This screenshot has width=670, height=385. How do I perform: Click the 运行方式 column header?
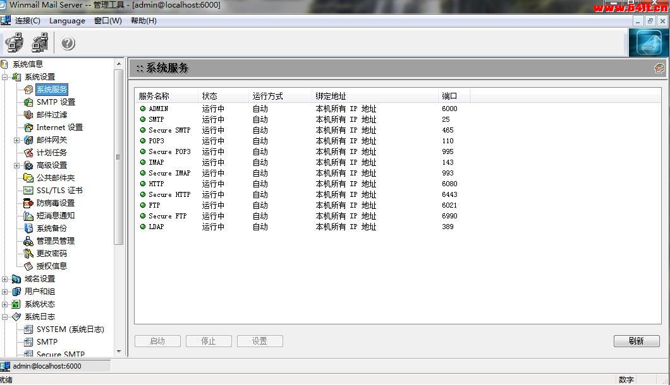pos(280,96)
